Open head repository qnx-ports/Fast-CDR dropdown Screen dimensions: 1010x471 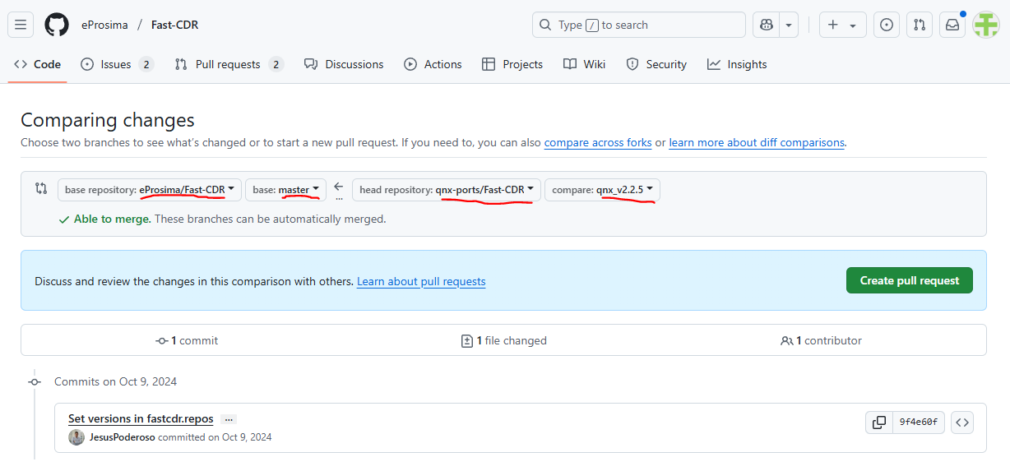coord(447,190)
